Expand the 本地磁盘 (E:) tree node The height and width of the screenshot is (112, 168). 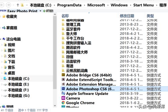point(2,84)
